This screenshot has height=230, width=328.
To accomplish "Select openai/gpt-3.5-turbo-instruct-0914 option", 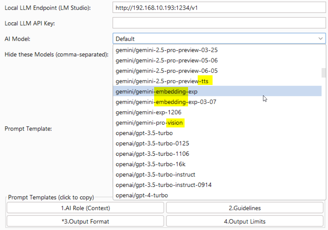I will click(217, 185).
